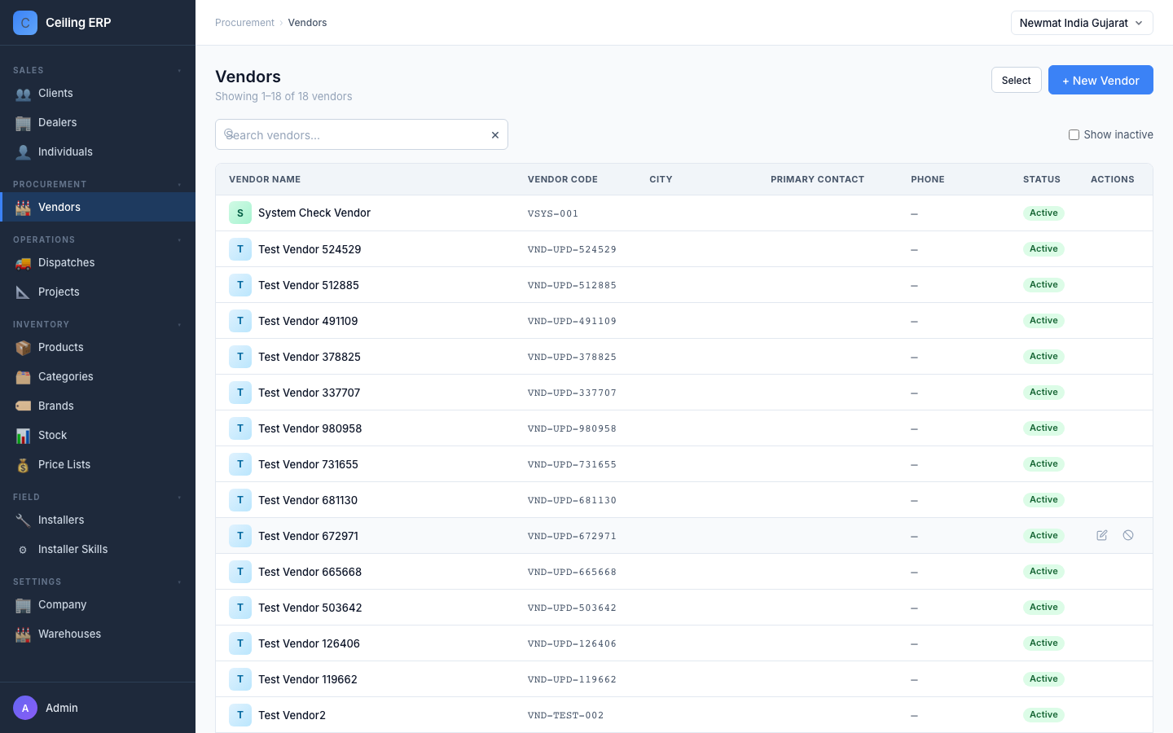Click the Ceiling ERP logo icon
The image size is (1173, 733).
[25, 23]
